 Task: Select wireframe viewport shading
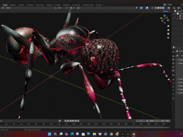(156, 8)
